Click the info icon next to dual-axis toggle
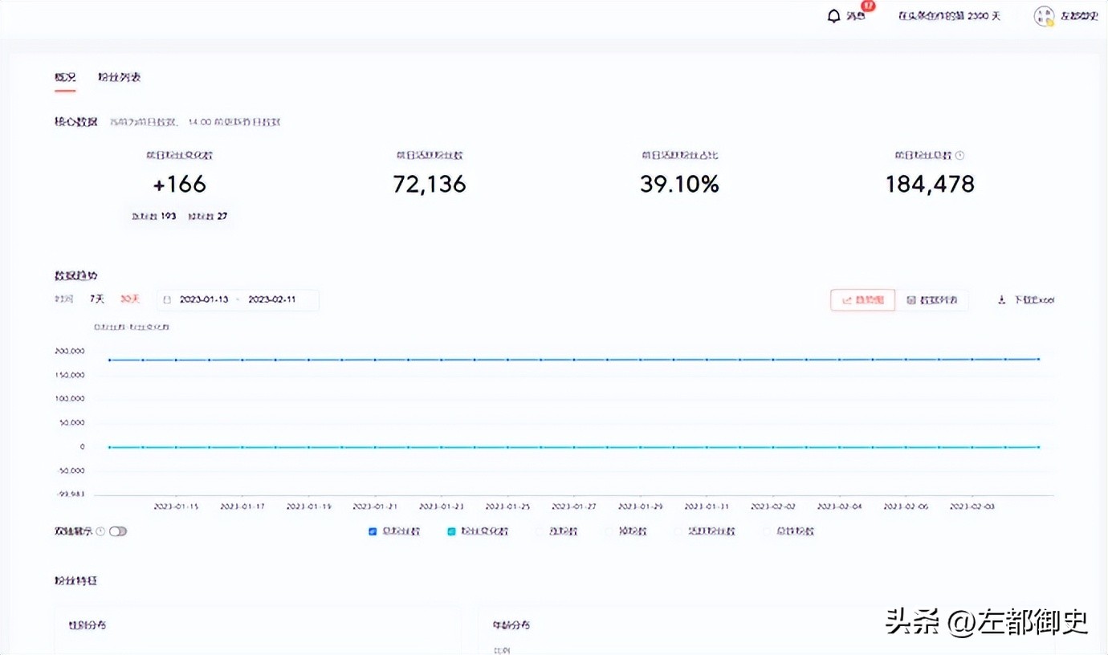This screenshot has height=655, width=1108. (100, 531)
